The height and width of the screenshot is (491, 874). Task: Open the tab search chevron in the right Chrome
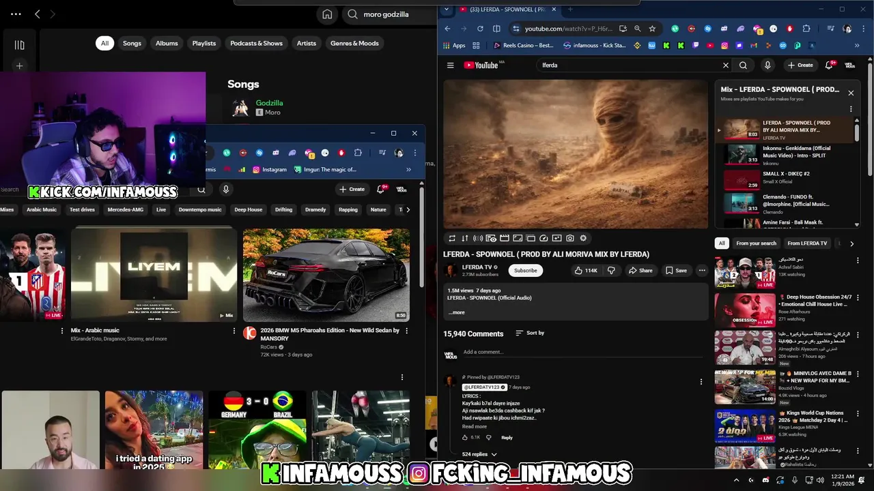click(x=446, y=10)
